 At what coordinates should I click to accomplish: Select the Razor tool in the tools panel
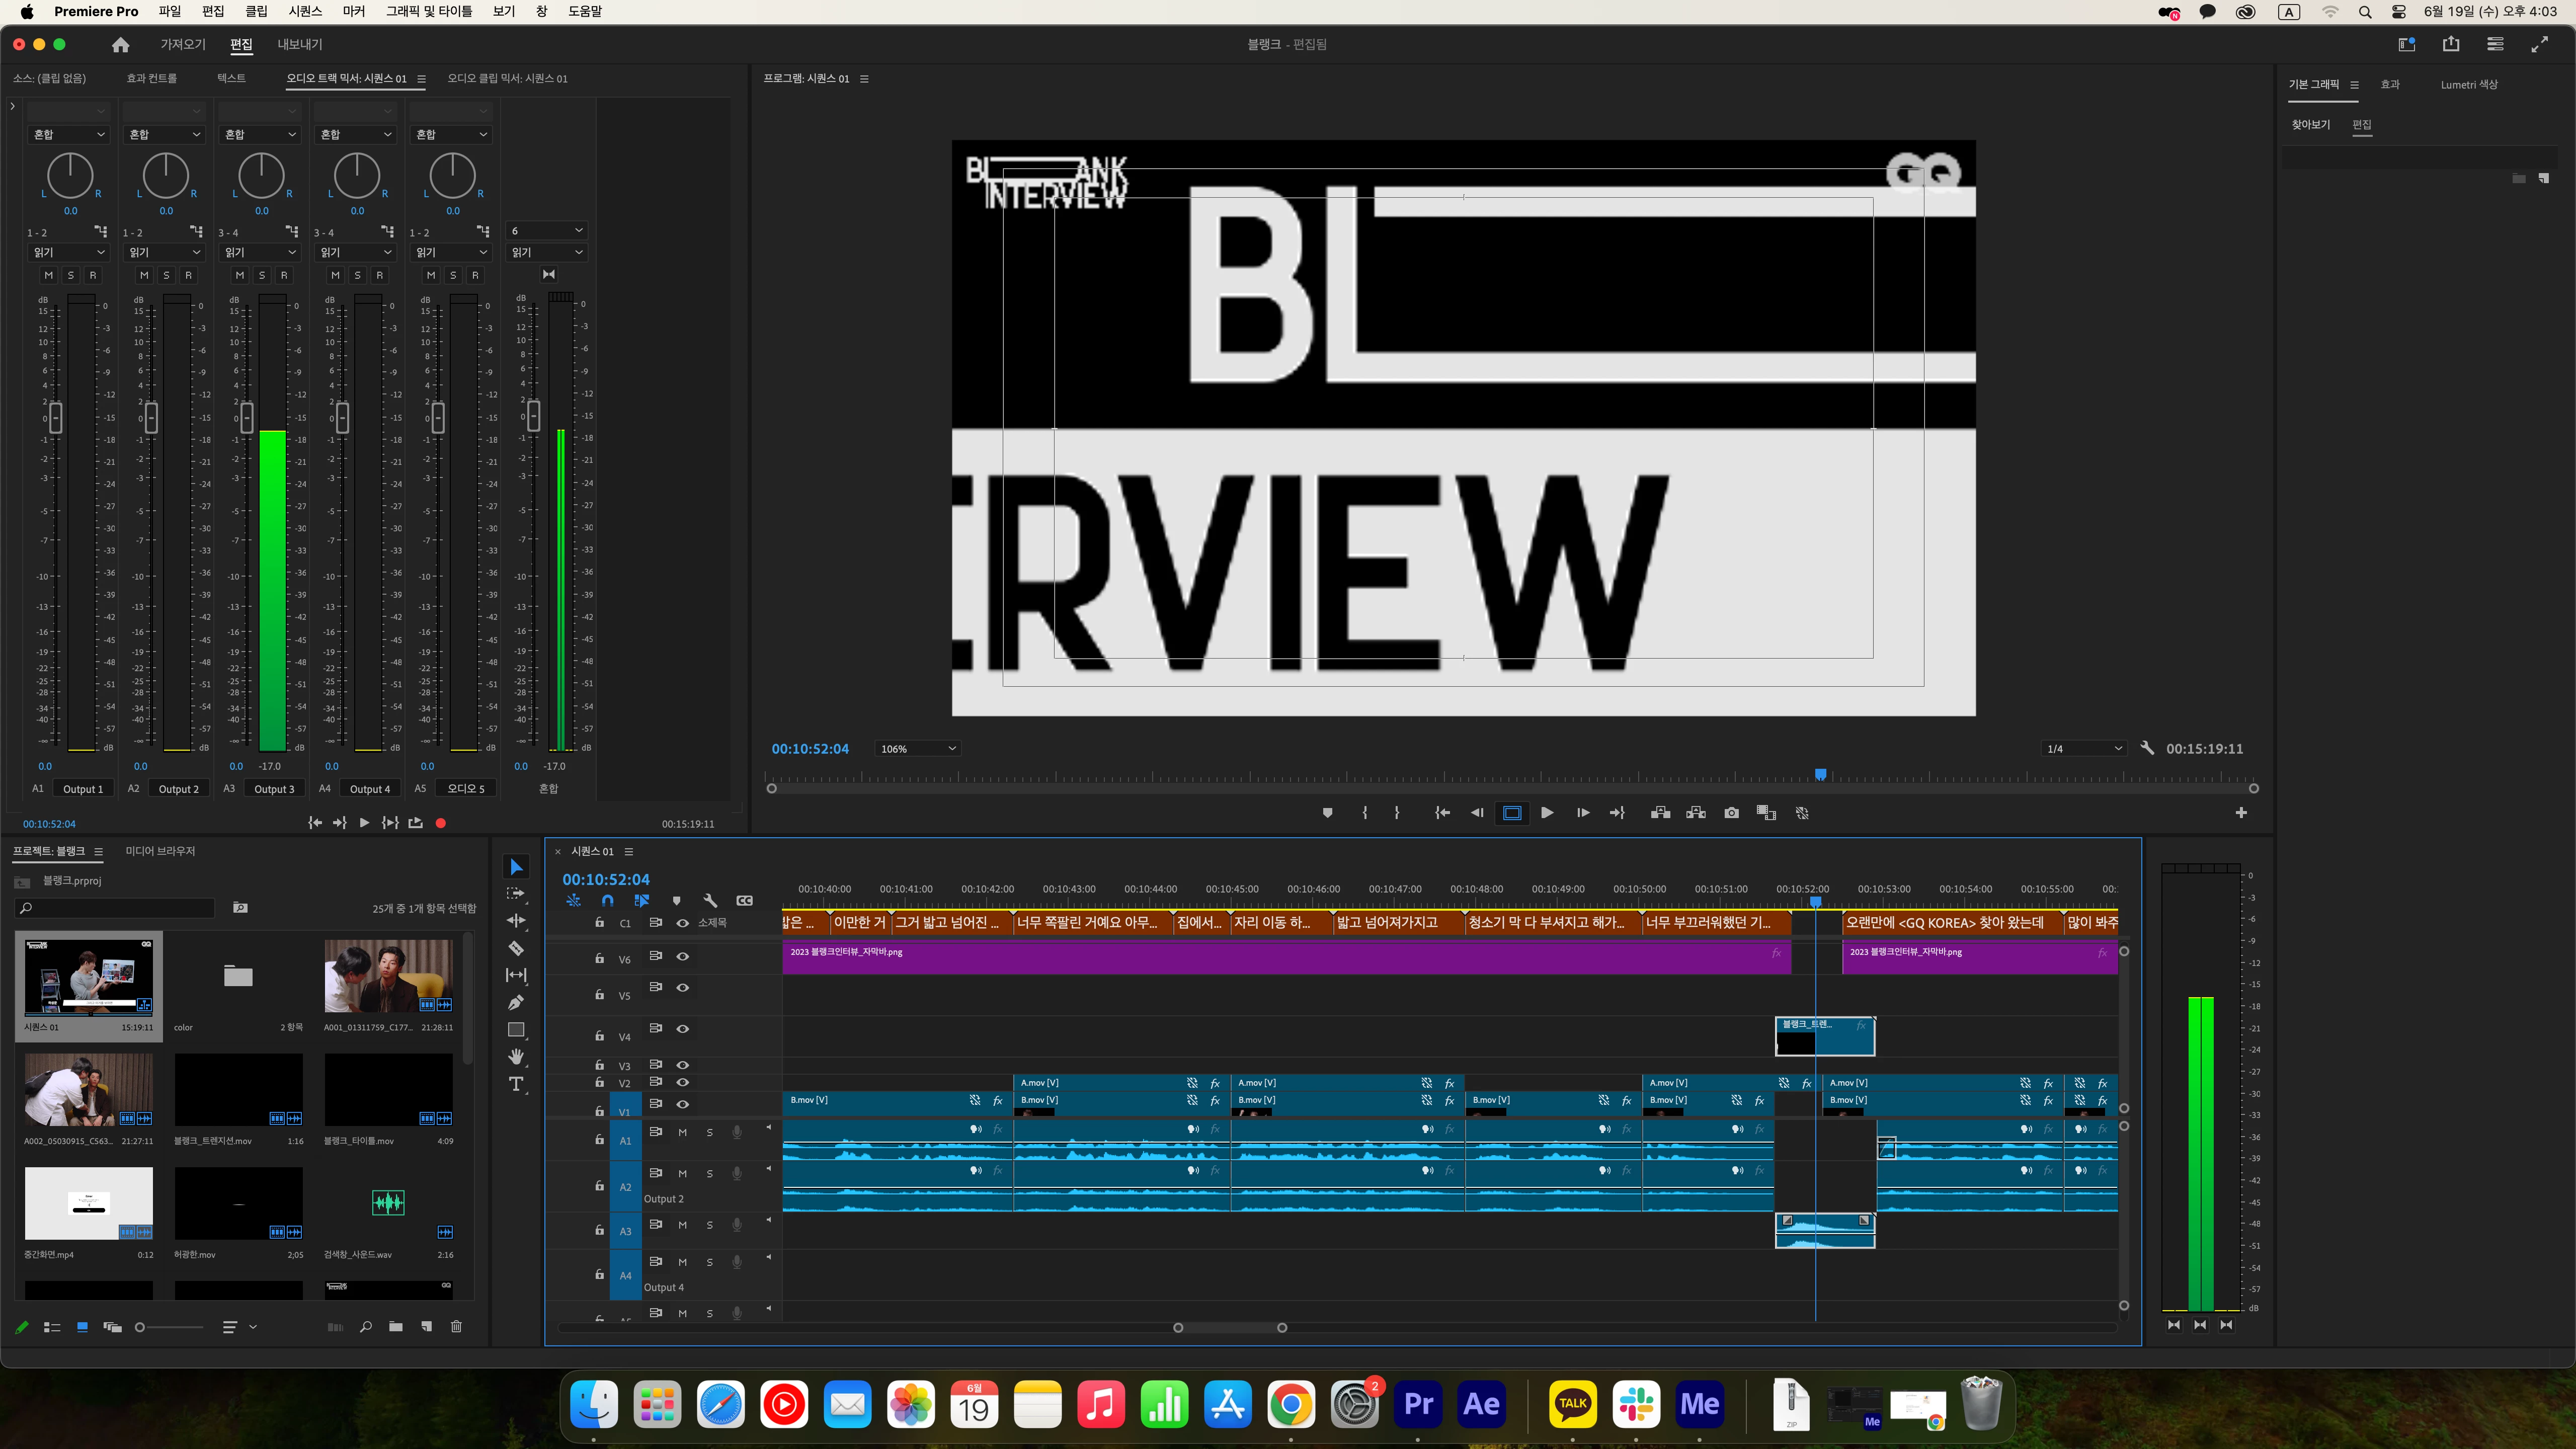pyautogui.click(x=516, y=948)
